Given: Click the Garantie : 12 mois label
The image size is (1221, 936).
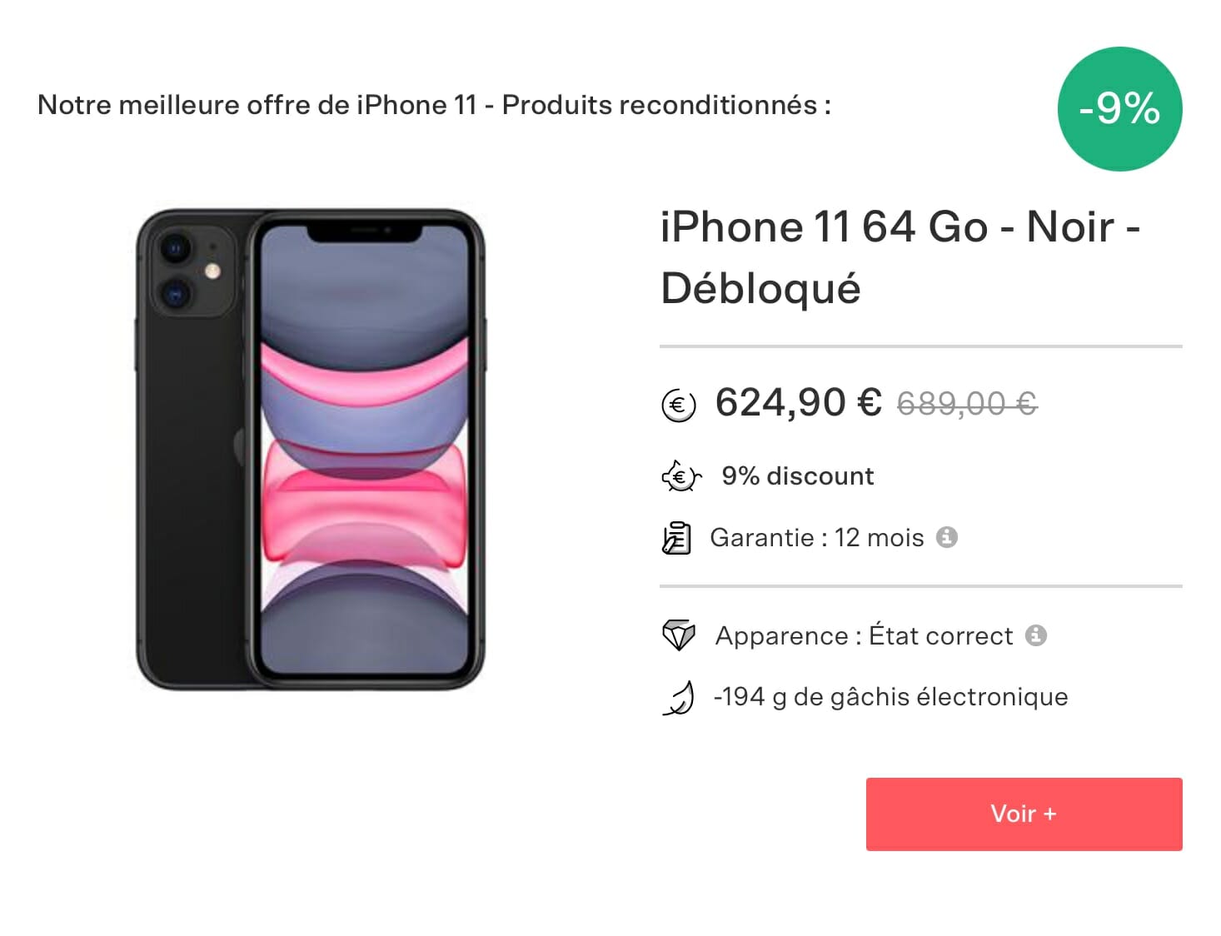Looking at the screenshot, I should coord(816,537).
